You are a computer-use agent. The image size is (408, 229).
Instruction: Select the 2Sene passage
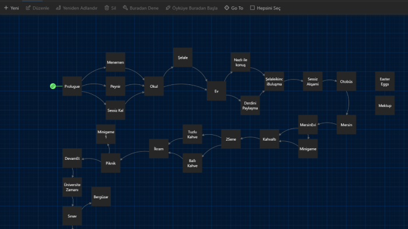point(231,139)
